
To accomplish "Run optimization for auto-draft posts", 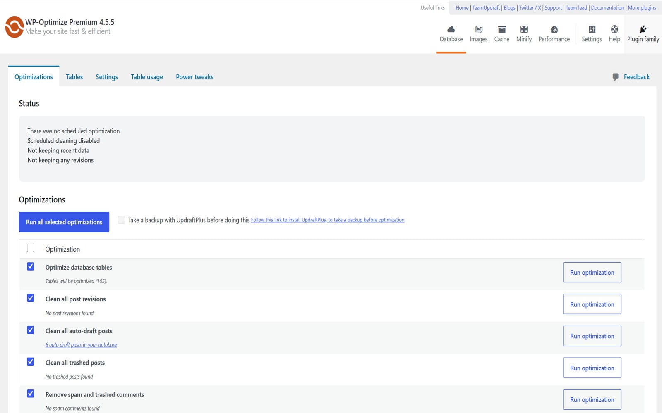I will tap(592, 336).
